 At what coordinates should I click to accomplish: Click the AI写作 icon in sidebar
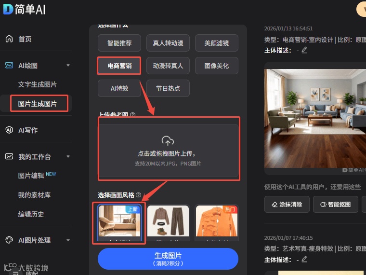pyautogui.click(x=9, y=130)
